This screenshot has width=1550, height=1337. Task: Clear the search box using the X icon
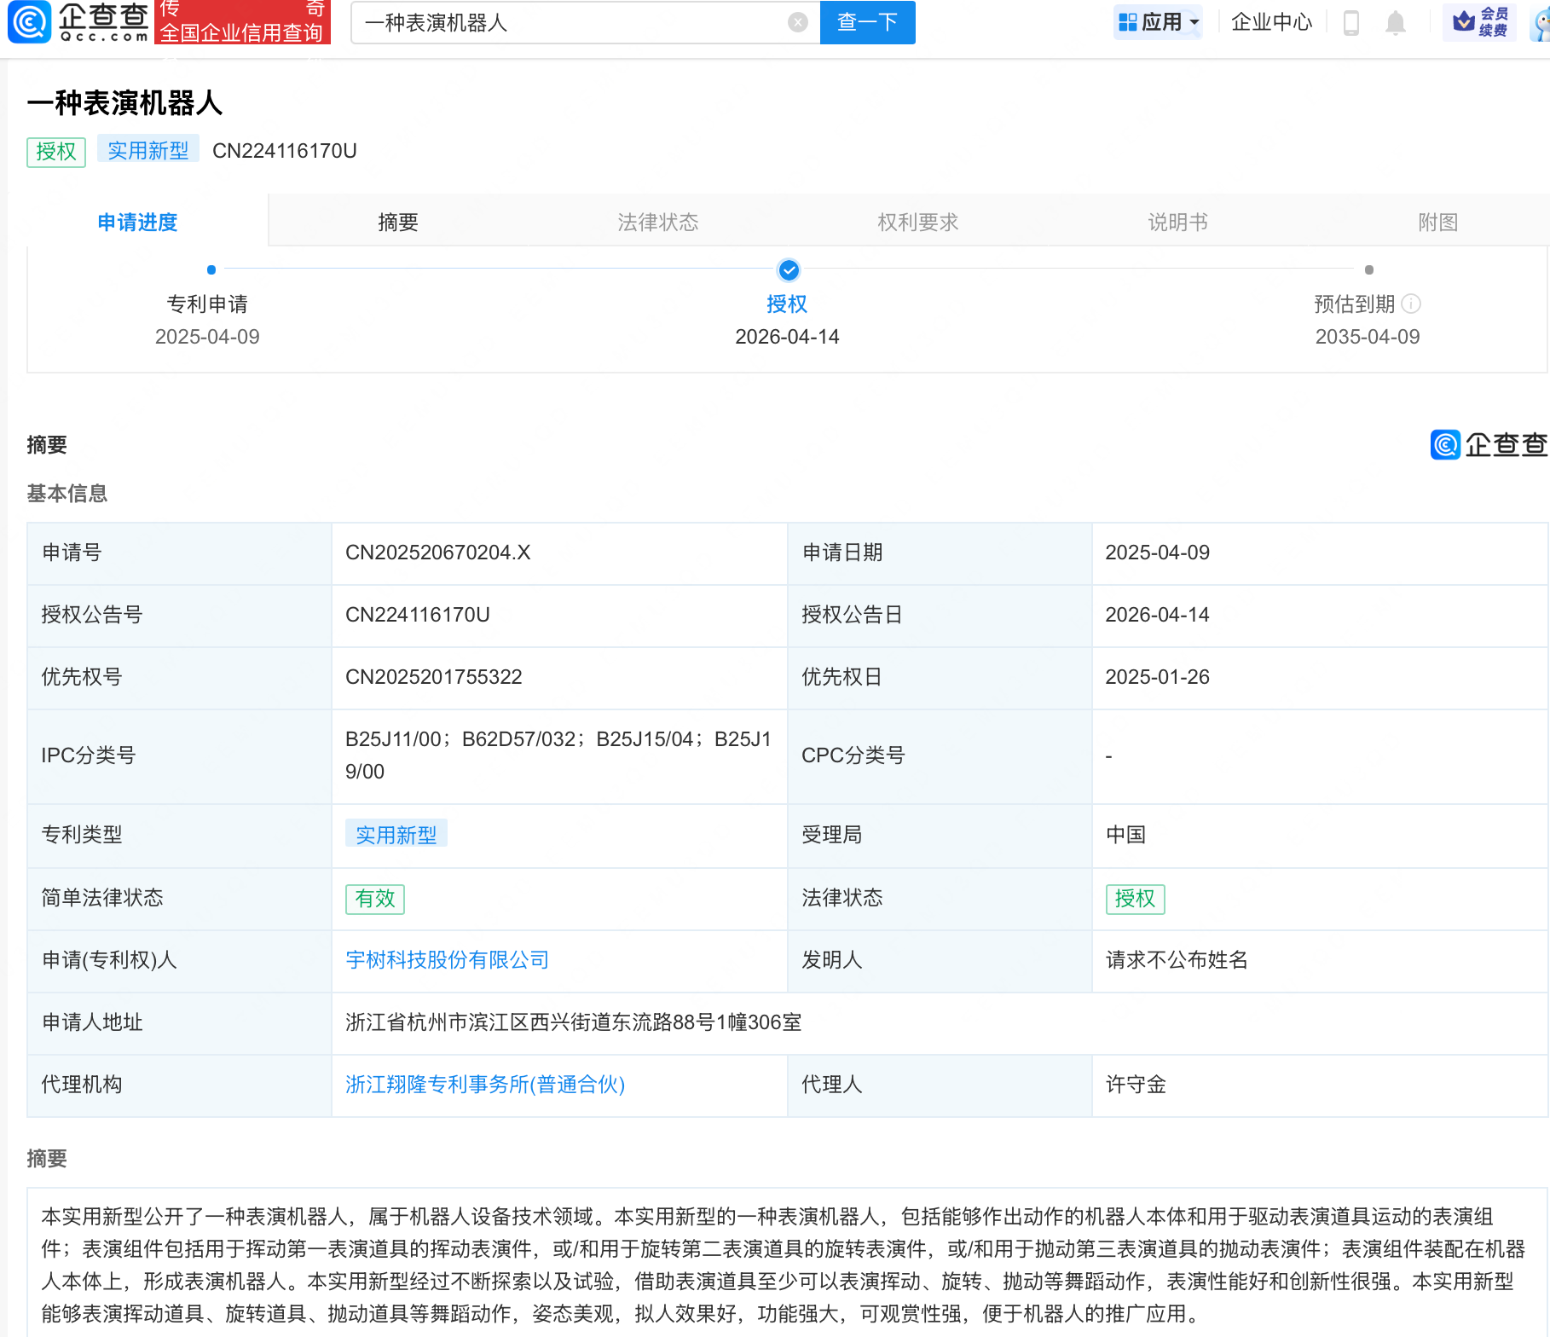coord(798,22)
